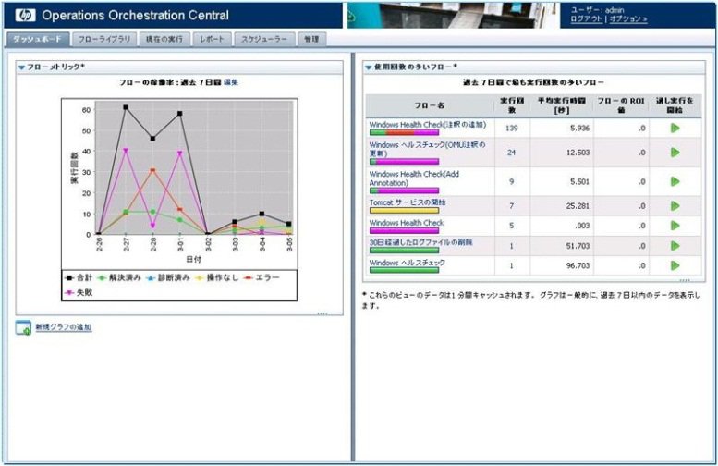
Task: Click the エラー legend entry
Action: click(x=262, y=277)
